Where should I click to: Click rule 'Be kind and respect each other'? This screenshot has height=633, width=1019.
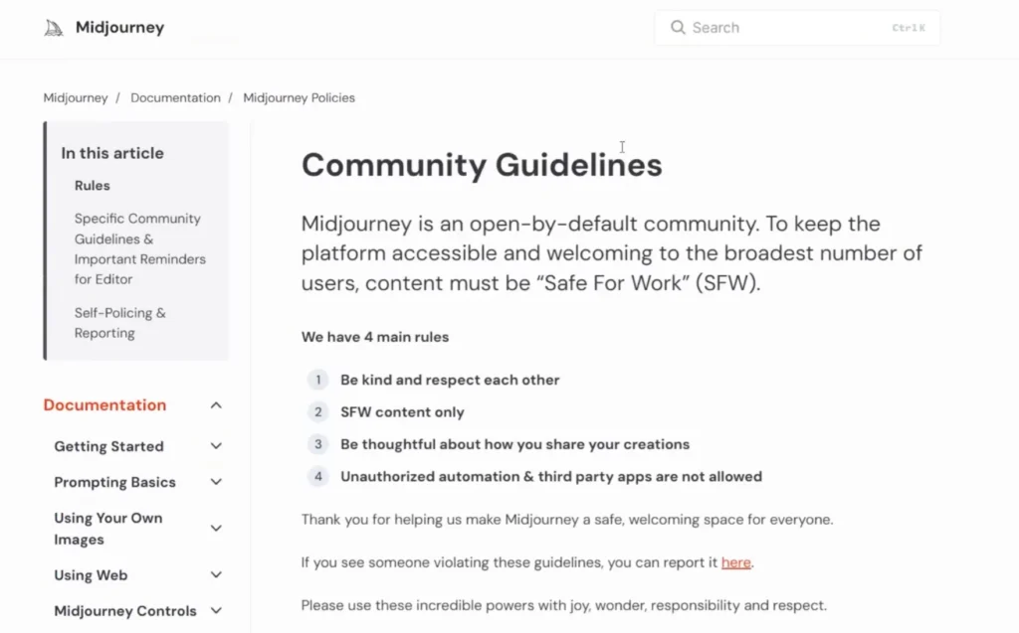tap(450, 380)
